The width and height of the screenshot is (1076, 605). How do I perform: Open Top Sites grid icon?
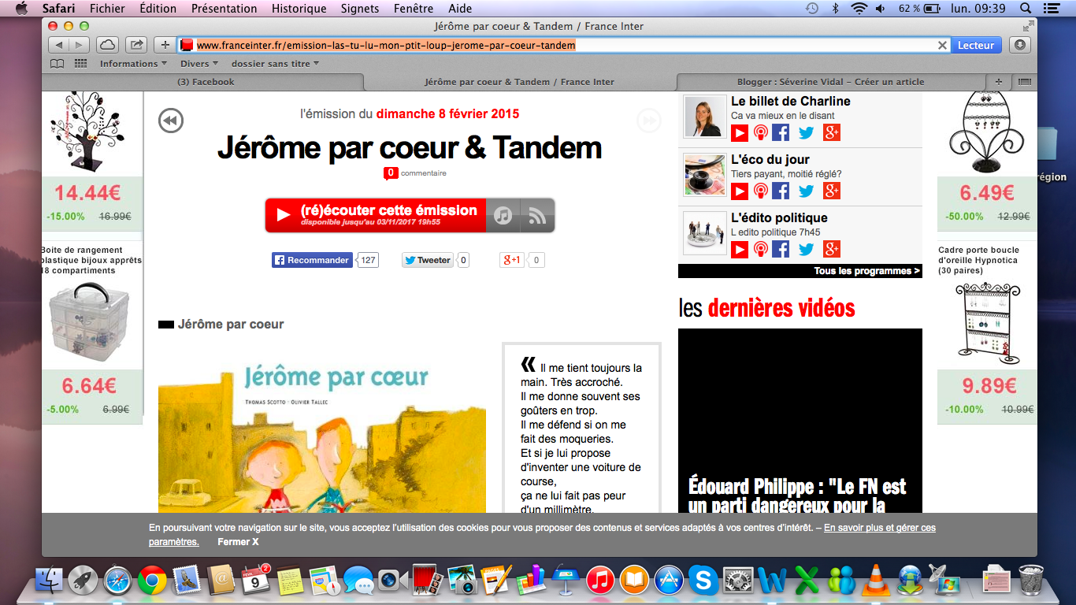[80, 64]
